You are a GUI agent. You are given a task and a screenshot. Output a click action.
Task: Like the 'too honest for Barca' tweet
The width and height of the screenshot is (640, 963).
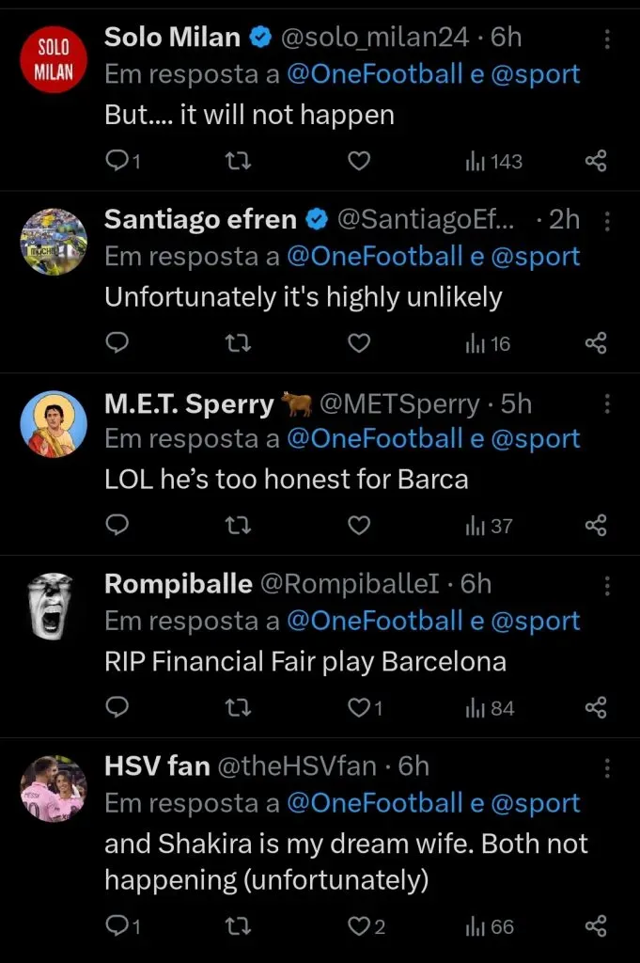(359, 526)
